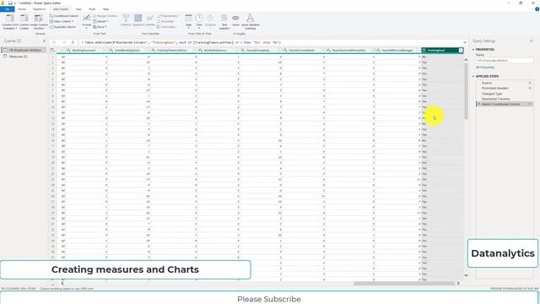Click the Duration icon
The height and width of the screenshot is (304, 540).
pos(210,19)
